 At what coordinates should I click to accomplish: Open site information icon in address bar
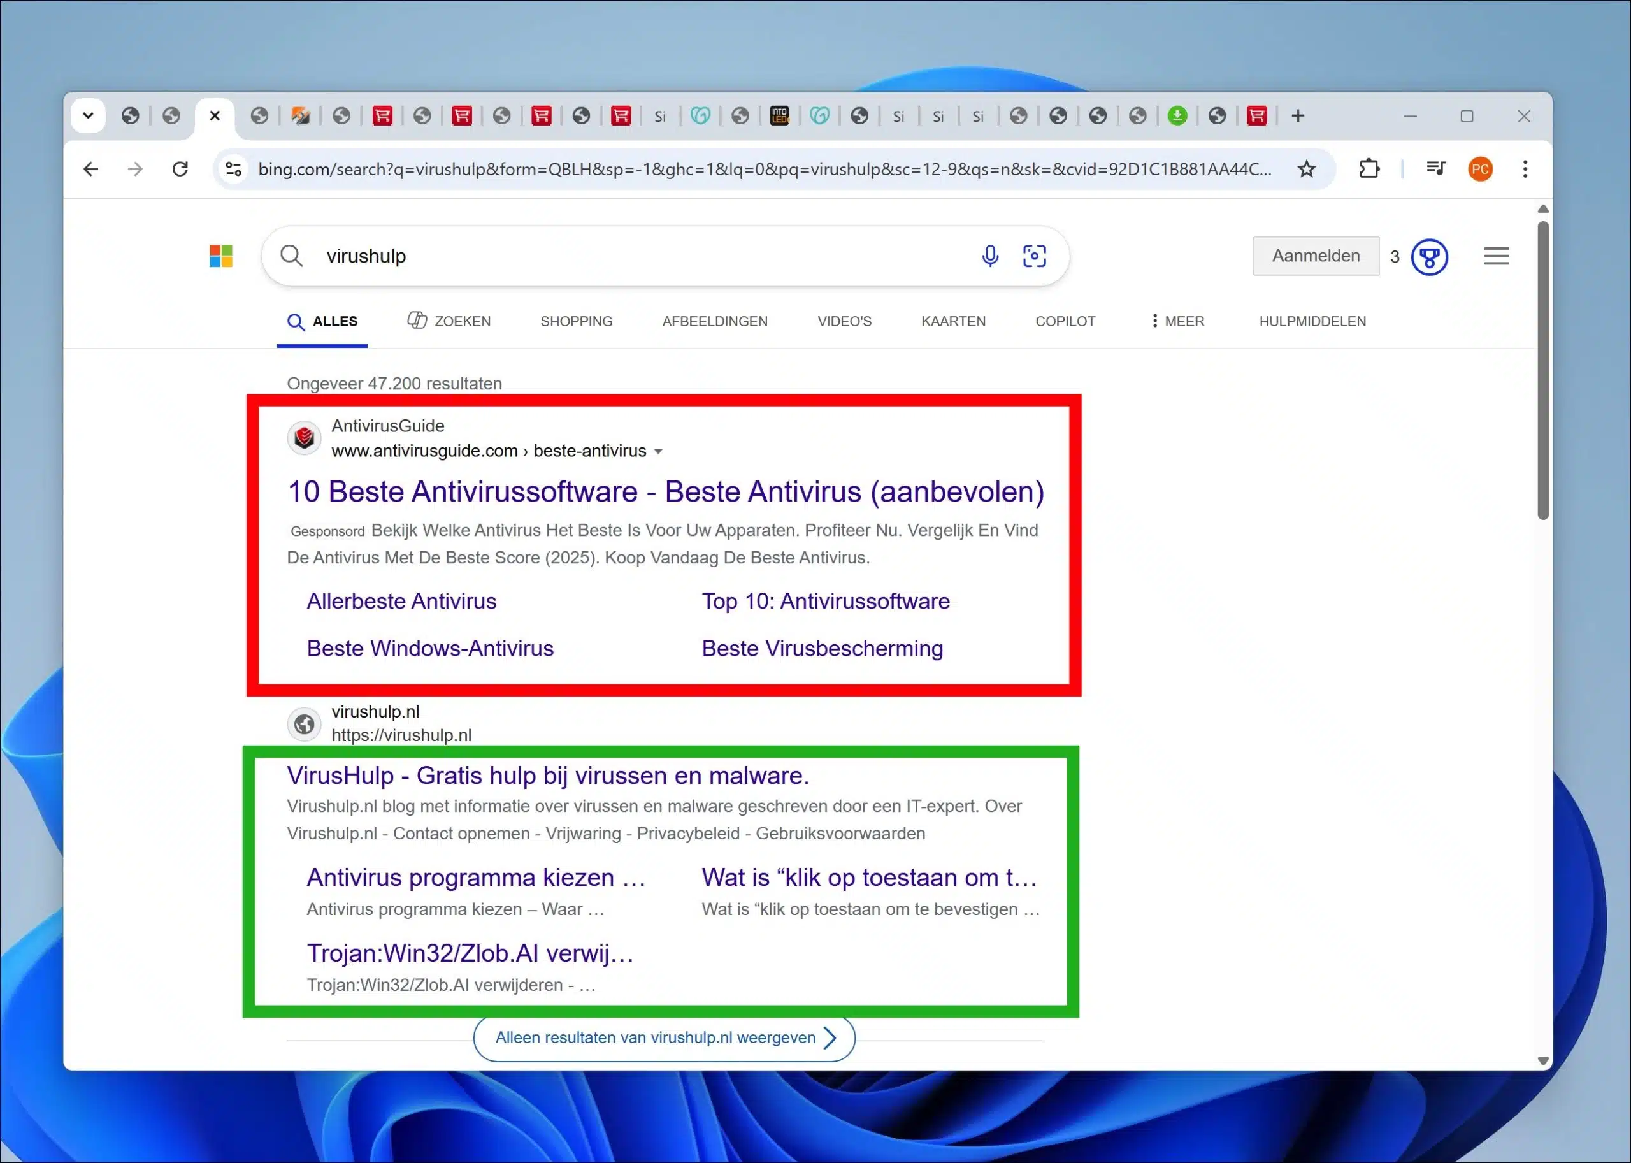233,169
